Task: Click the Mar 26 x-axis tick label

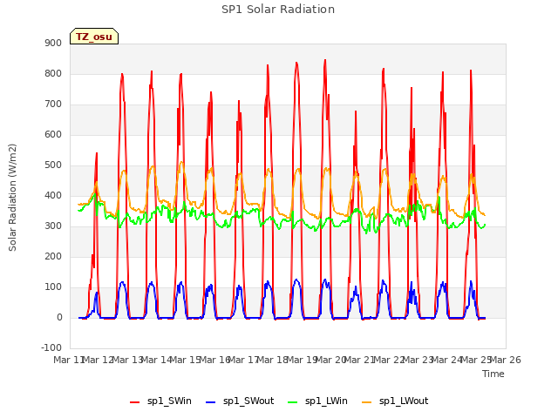Action: (506, 360)
